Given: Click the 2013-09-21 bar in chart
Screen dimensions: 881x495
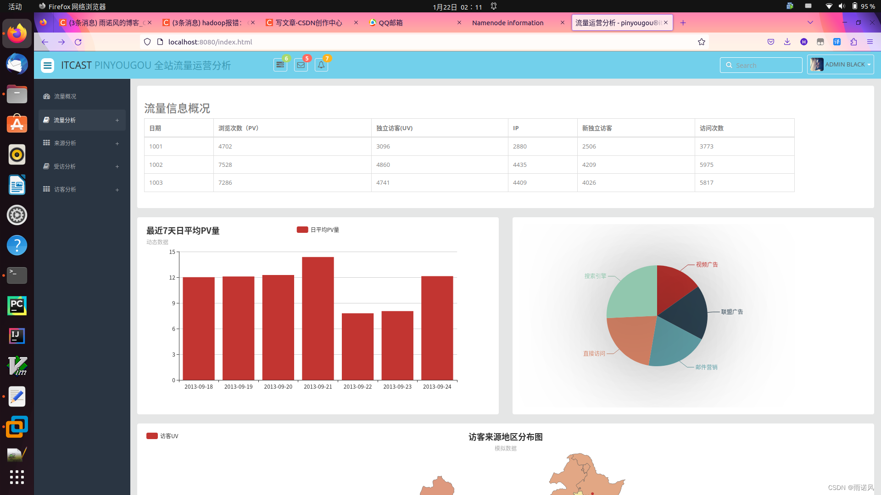Looking at the screenshot, I should [318, 319].
